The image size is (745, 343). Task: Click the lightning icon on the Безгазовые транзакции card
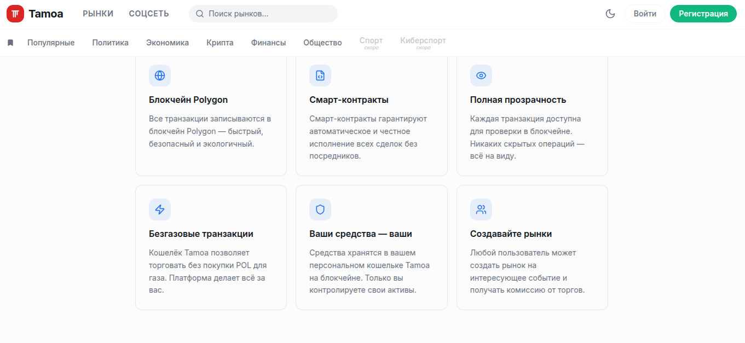[160, 210]
